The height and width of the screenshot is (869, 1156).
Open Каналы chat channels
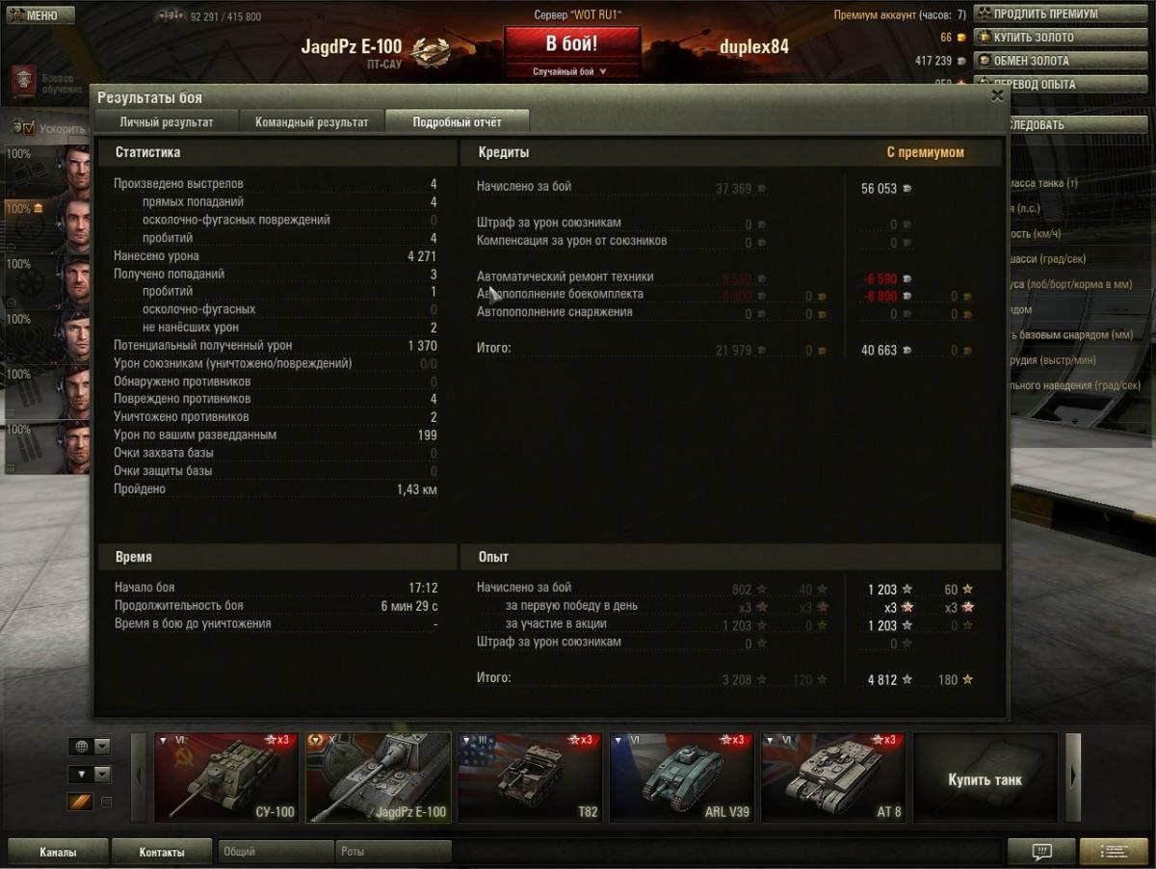click(x=58, y=852)
